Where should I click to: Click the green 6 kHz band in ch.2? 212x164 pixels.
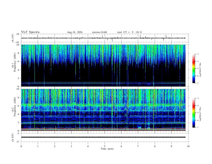pyautogui.click(x=103, y=105)
